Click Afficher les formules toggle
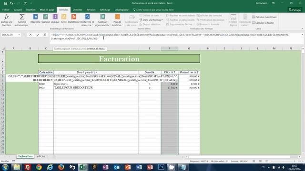This screenshot has height=171, width=305. tap(209, 15)
